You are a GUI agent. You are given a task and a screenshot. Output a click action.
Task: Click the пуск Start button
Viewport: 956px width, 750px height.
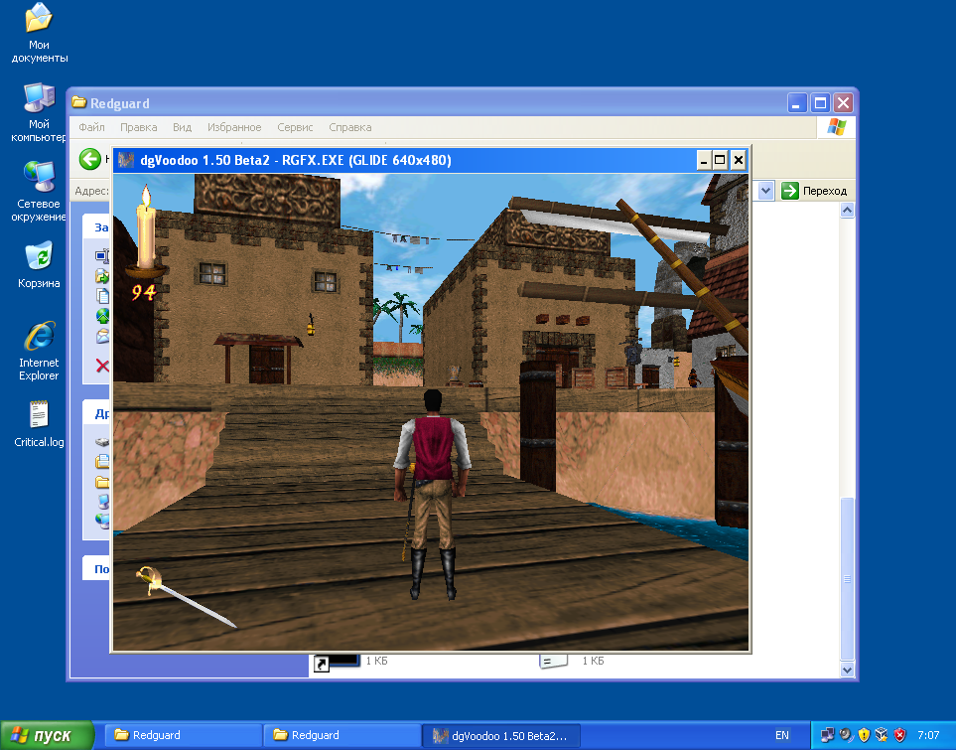pyautogui.click(x=48, y=735)
